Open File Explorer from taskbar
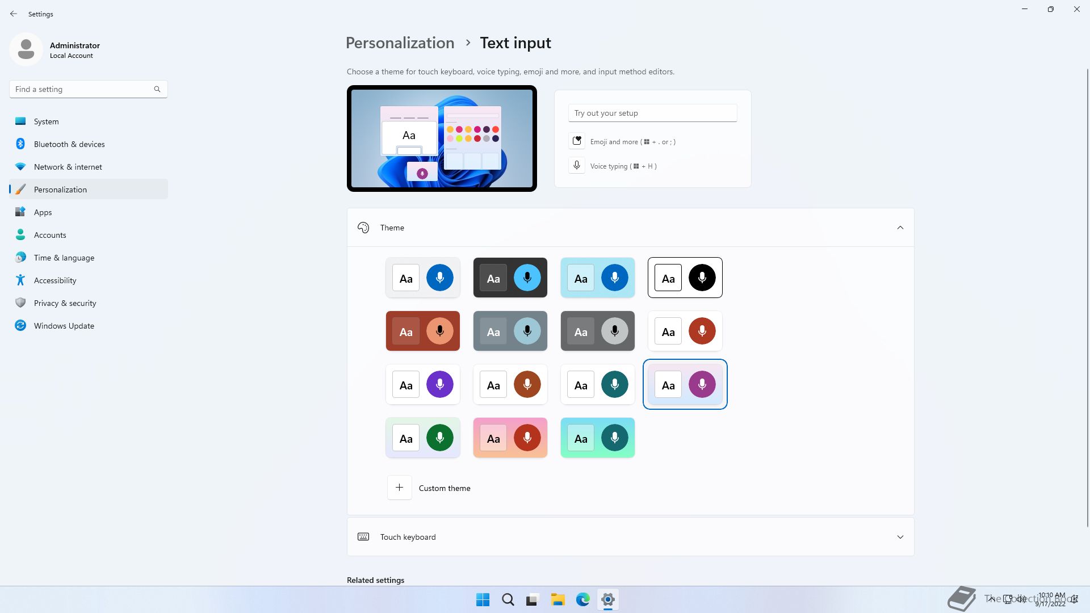Screen dimensions: 1090x613 point(557,599)
